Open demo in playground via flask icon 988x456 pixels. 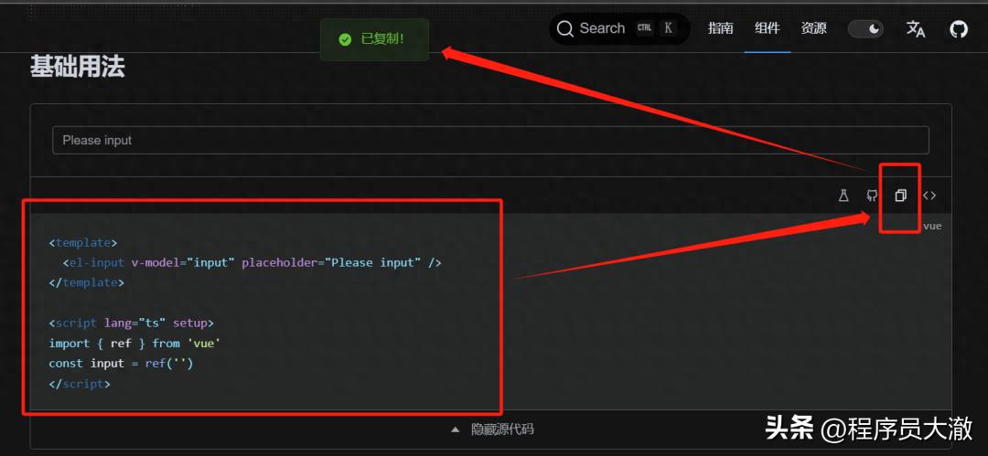(843, 196)
